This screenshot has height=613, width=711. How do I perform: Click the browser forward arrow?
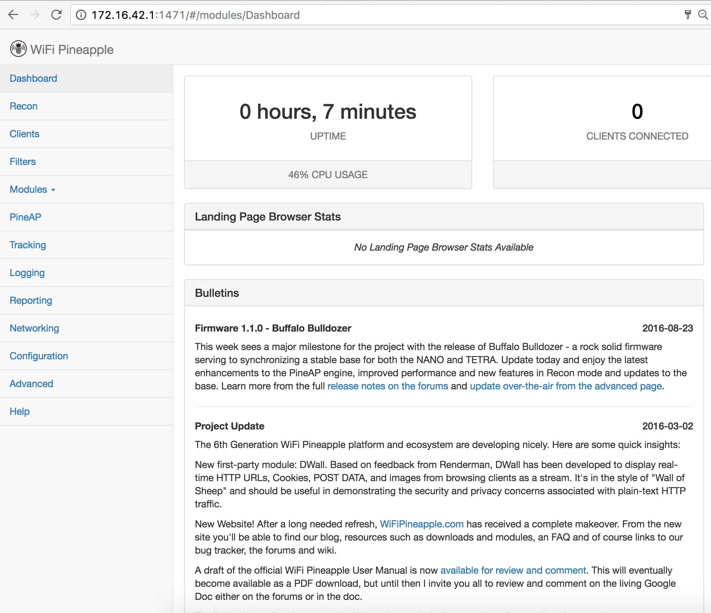[x=35, y=15]
